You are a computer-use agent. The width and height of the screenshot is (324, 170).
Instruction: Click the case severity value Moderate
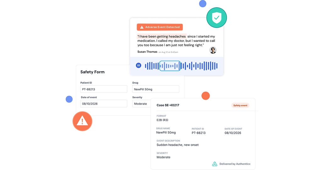(x=163, y=157)
